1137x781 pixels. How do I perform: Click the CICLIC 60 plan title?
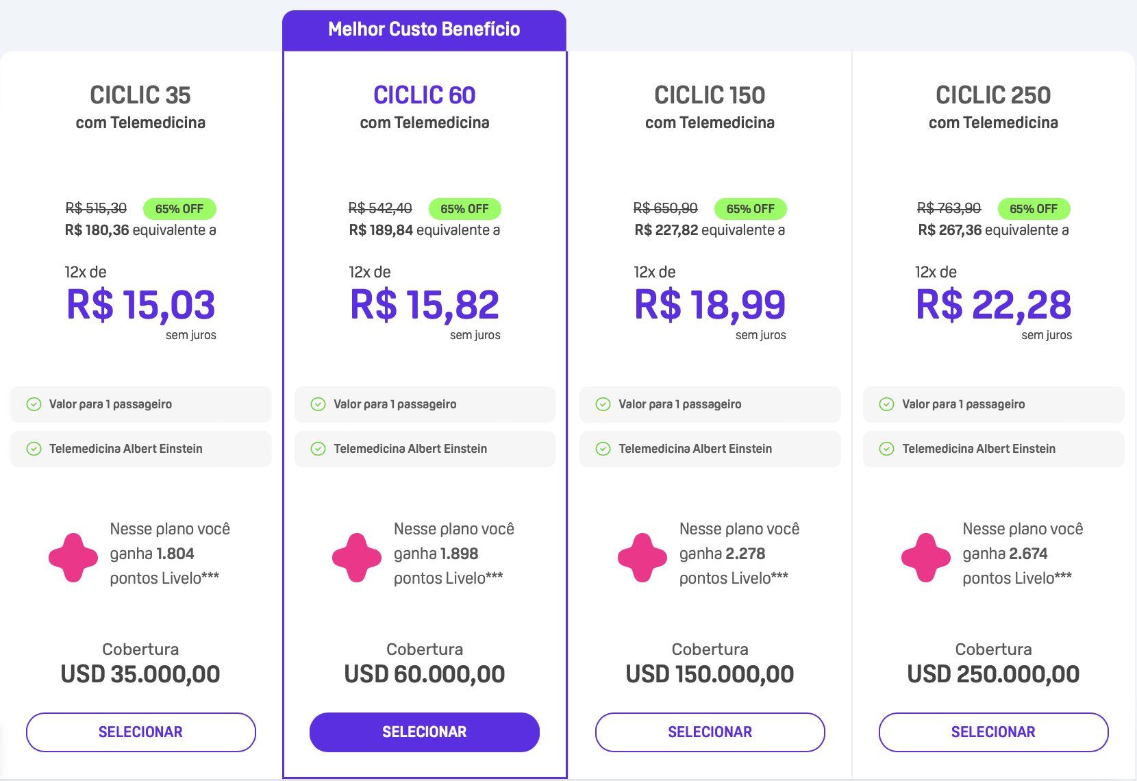point(425,95)
